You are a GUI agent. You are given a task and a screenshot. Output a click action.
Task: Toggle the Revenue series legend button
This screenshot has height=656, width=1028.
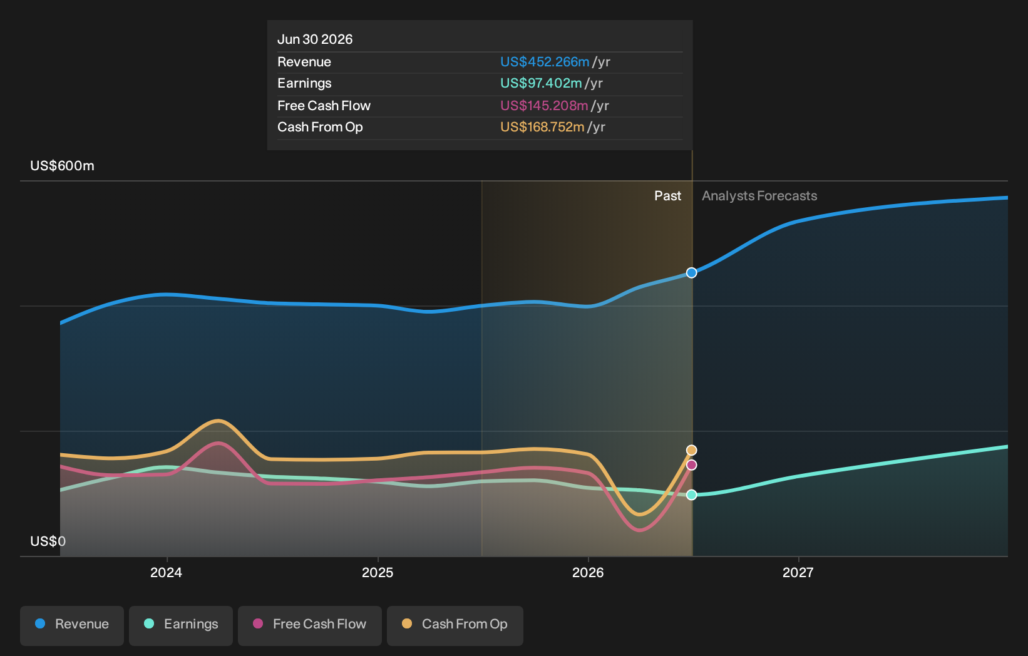[72, 625]
